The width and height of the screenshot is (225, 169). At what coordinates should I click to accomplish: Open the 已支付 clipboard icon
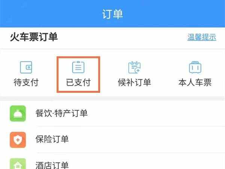pos(78,67)
